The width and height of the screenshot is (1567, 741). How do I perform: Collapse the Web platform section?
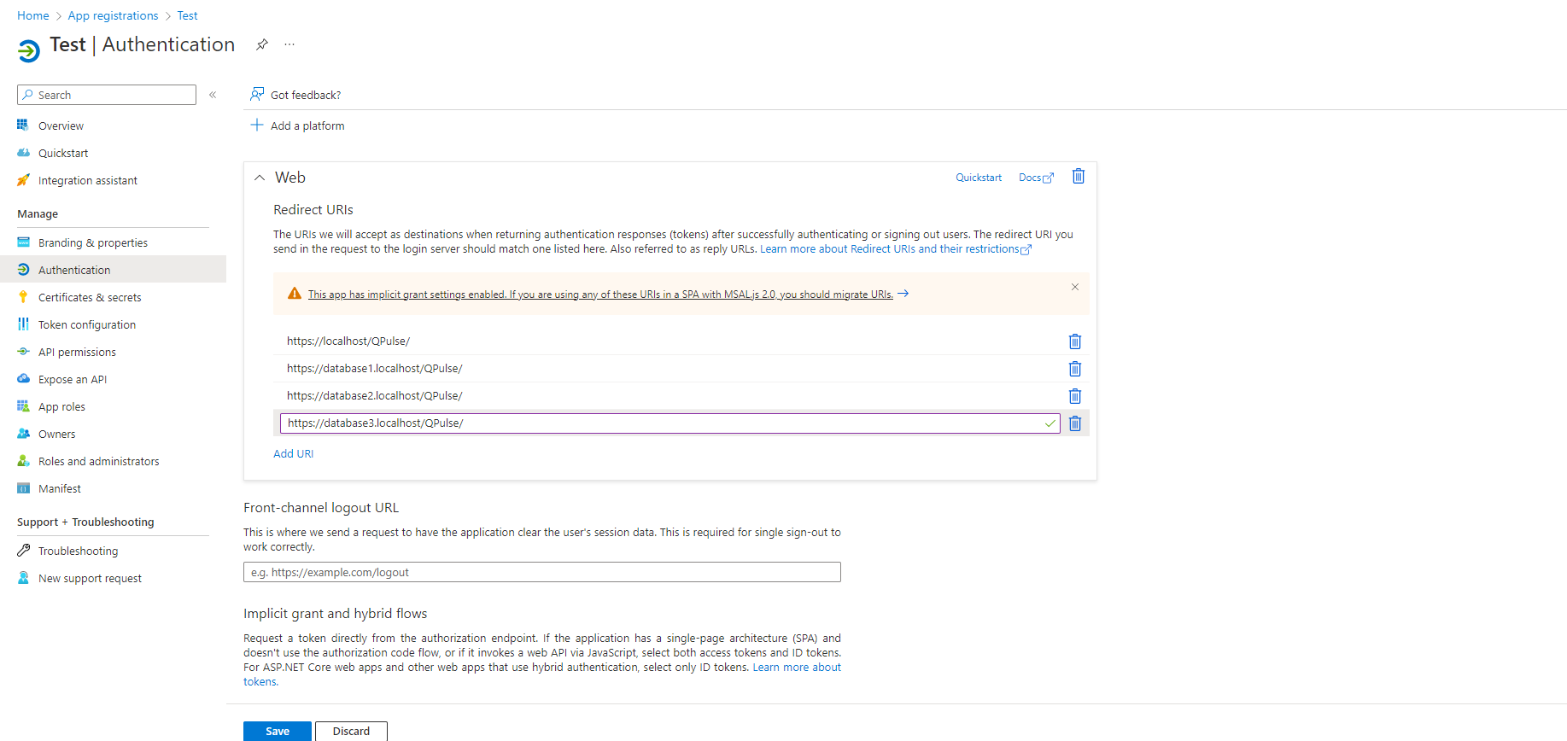tap(260, 178)
